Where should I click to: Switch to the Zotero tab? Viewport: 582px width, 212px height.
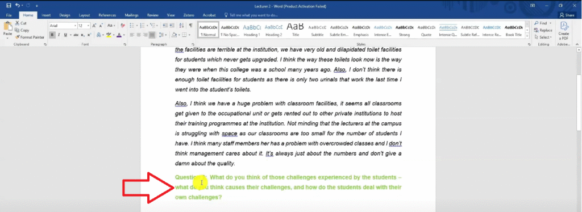click(189, 15)
